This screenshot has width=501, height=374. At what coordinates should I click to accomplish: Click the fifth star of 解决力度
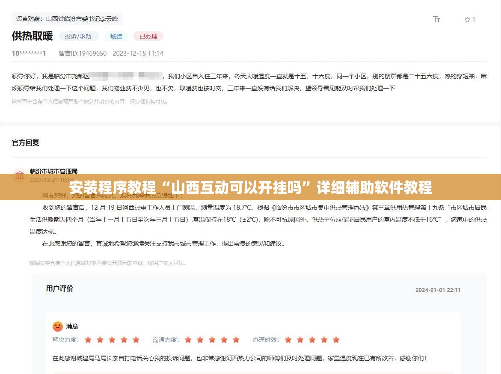(136, 339)
